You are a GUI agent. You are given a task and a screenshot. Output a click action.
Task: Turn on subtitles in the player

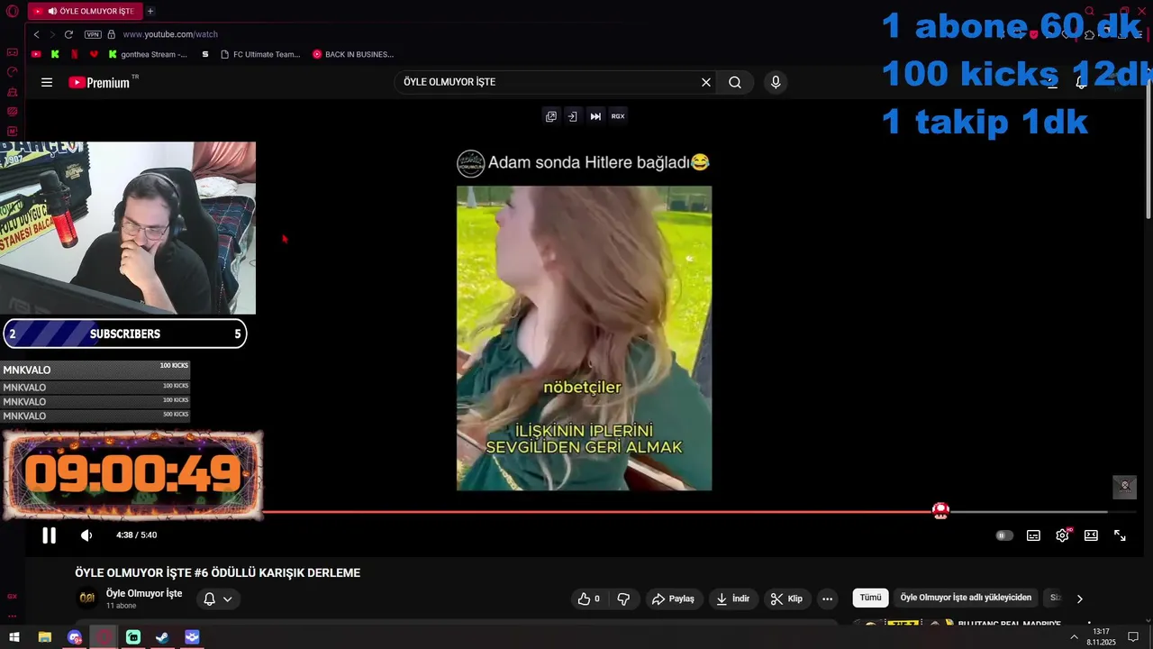(x=1033, y=535)
